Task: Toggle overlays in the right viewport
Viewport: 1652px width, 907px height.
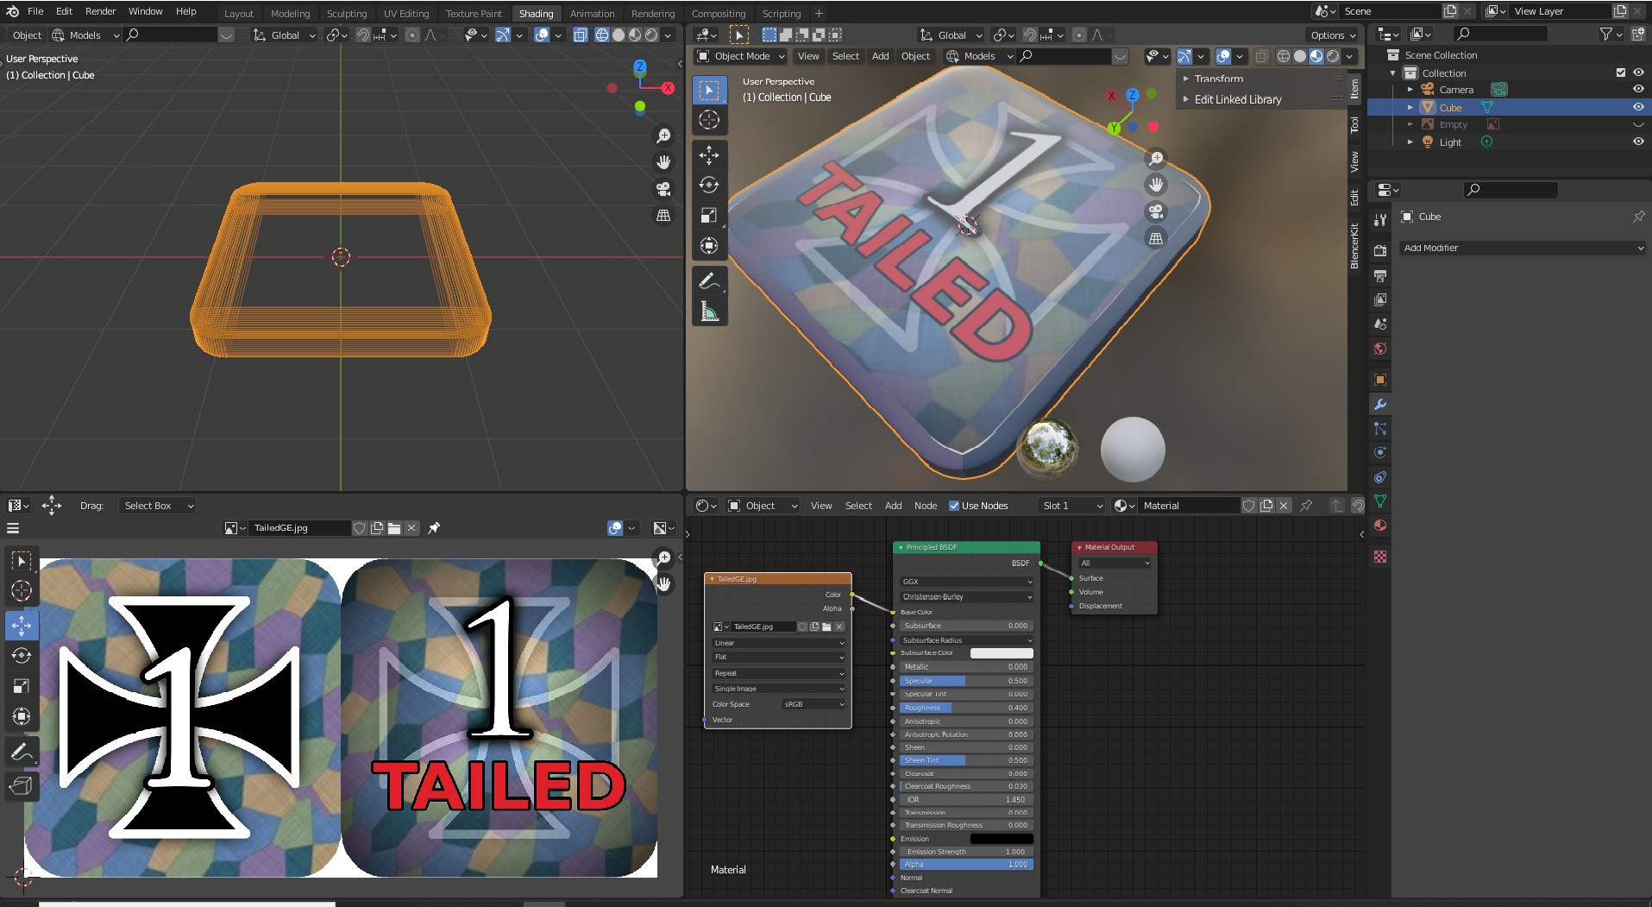Action: click(x=1222, y=56)
